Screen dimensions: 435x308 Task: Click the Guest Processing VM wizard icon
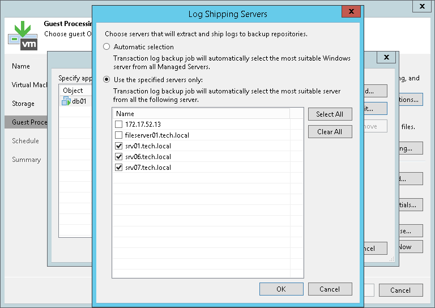[x=23, y=35]
